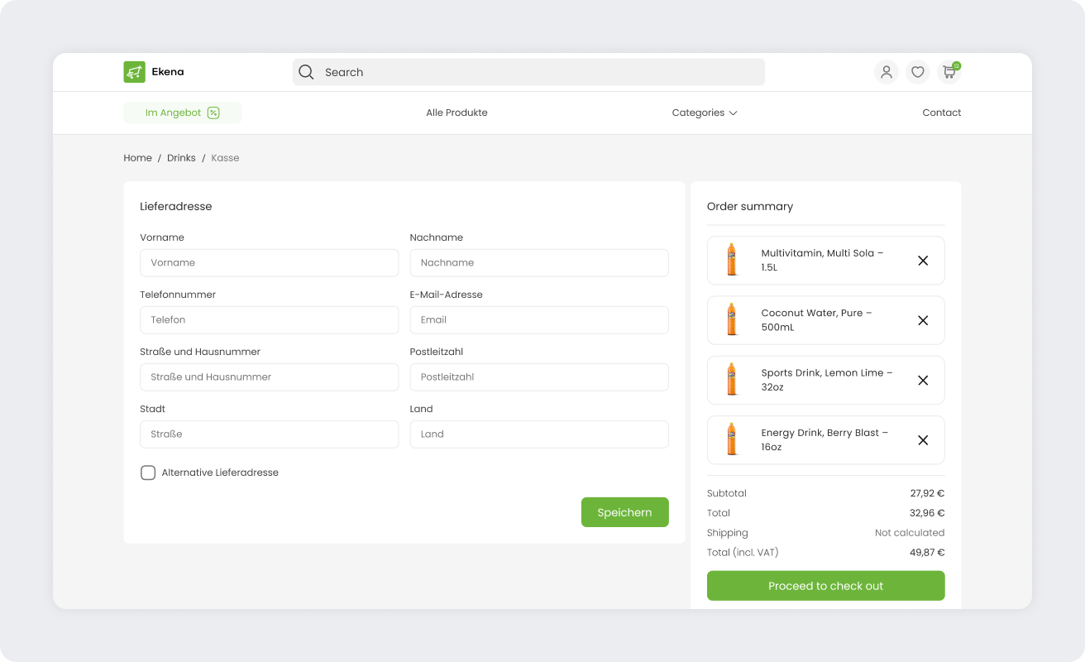The image size is (1085, 662).
Task: Go to the Contact page
Action: [941, 113]
